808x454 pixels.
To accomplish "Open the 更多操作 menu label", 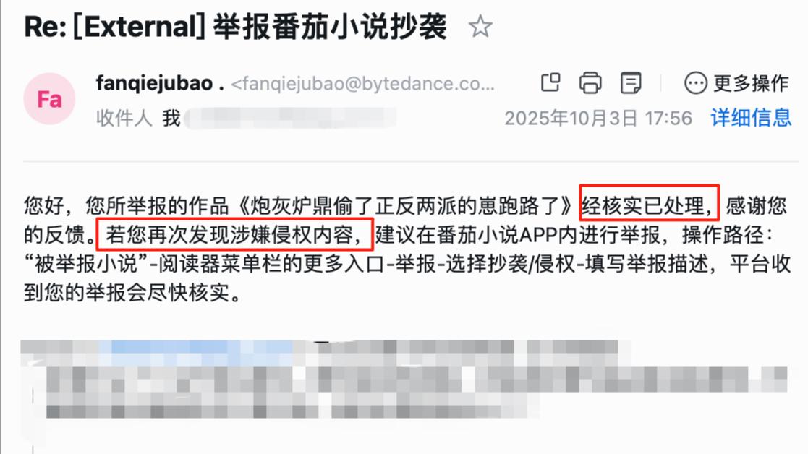I will click(x=752, y=83).
